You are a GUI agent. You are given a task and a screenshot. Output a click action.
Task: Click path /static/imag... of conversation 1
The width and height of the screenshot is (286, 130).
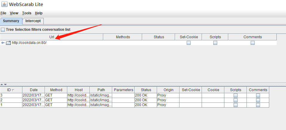[x=101, y=105]
